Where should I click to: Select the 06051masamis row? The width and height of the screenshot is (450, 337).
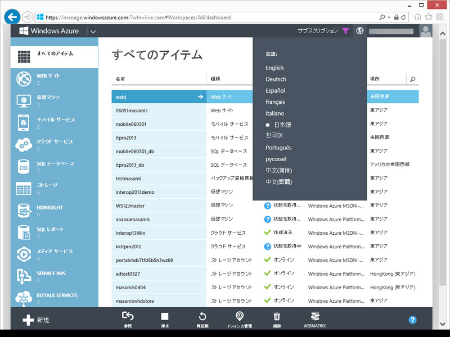pos(265,111)
